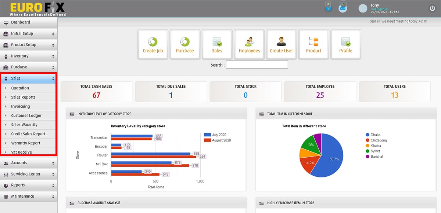The height and width of the screenshot is (213, 441).
Task: Click the power logout icon
Action: coord(432,8)
